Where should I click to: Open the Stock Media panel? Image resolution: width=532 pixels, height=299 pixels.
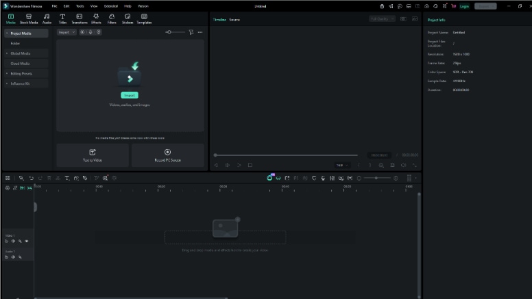click(29, 19)
